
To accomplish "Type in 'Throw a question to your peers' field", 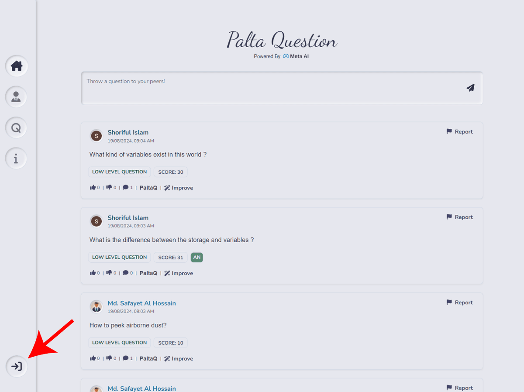I will click(271, 88).
